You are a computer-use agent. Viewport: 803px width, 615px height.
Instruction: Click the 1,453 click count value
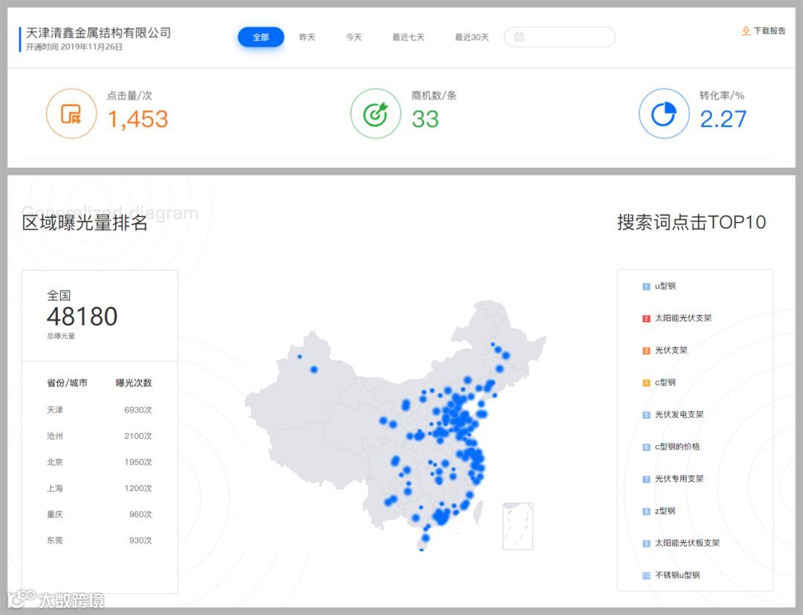click(138, 120)
